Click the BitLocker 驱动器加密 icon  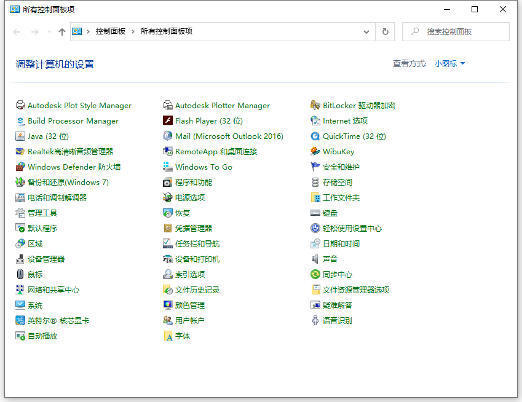[315, 105]
